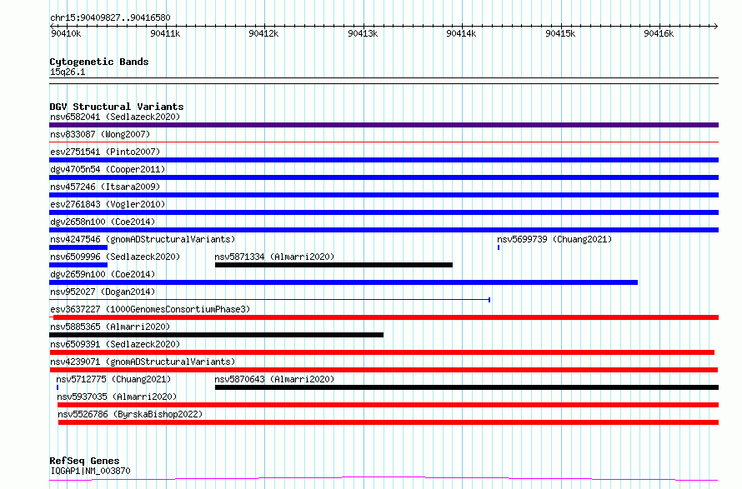The image size is (742, 489).
Task: Click the dgv2659n100 (Coe2014) label
Action: [x=103, y=274]
